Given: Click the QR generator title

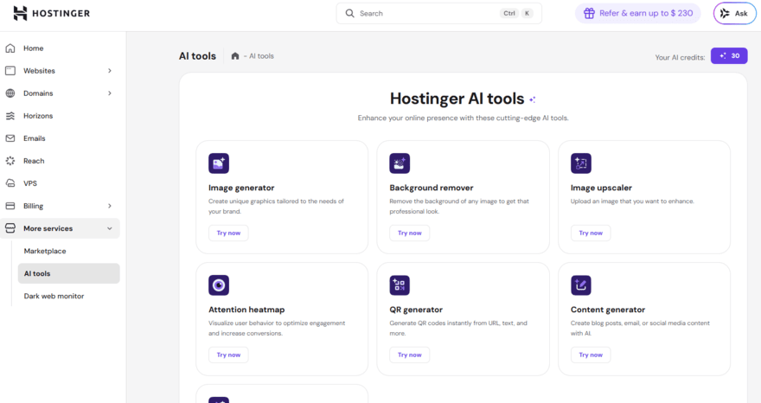Looking at the screenshot, I should [x=416, y=310].
